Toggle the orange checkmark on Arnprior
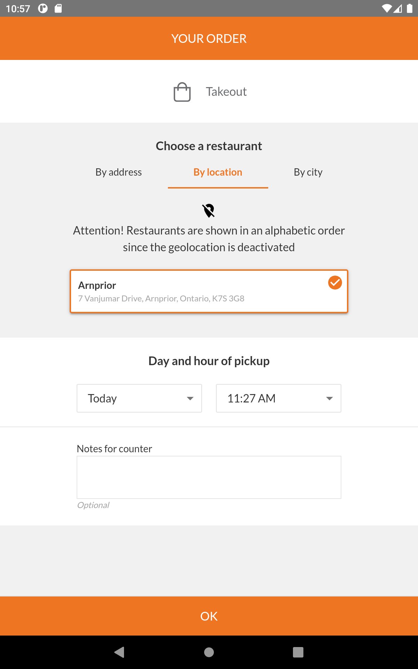This screenshot has width=418, height=669. coord(335,283)
